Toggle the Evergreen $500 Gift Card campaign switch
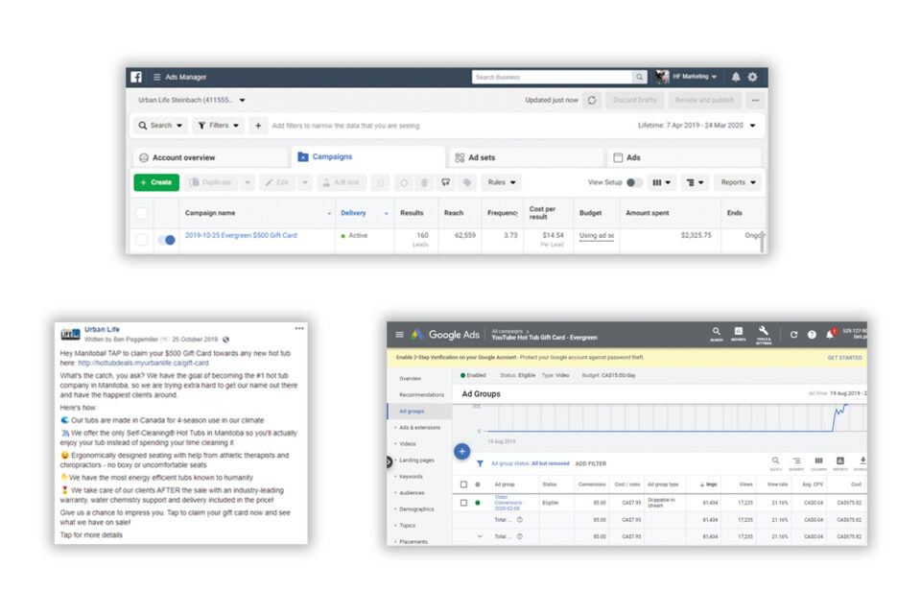The image size is (921, 614). [x=166, y=240]
